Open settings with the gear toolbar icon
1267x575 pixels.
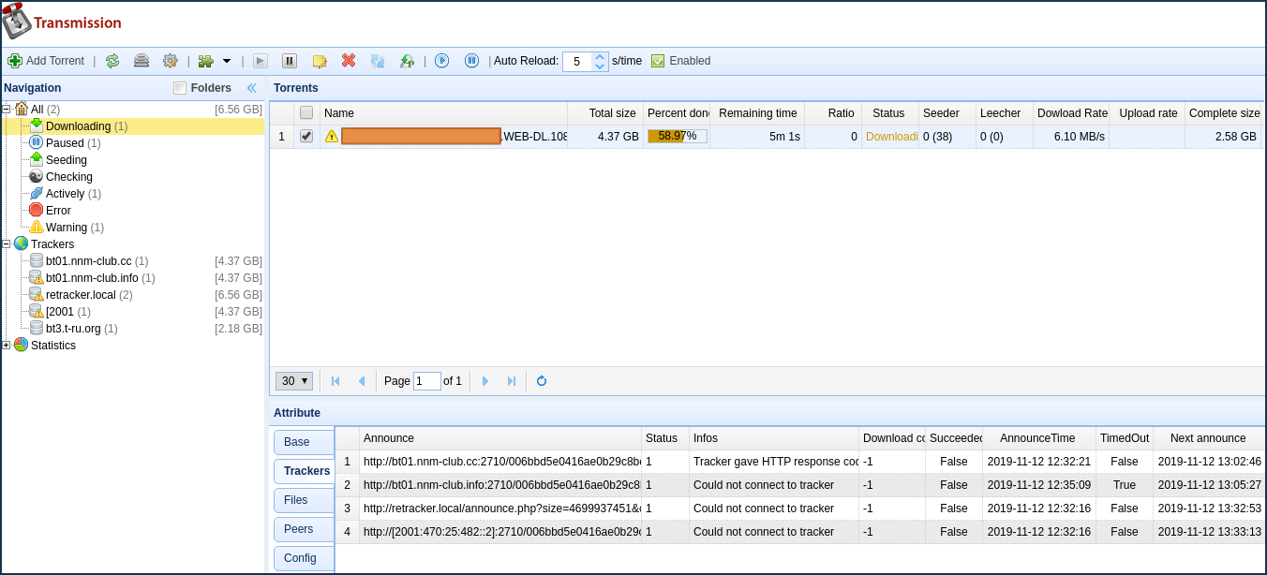(170, 61)
